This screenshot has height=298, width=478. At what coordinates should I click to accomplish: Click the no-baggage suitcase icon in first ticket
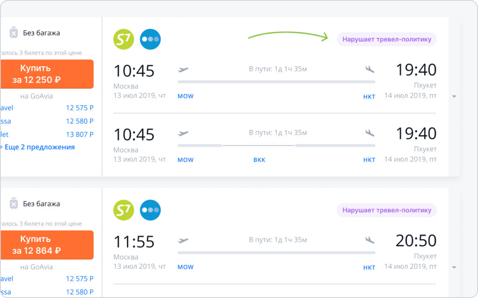[14, 32]
